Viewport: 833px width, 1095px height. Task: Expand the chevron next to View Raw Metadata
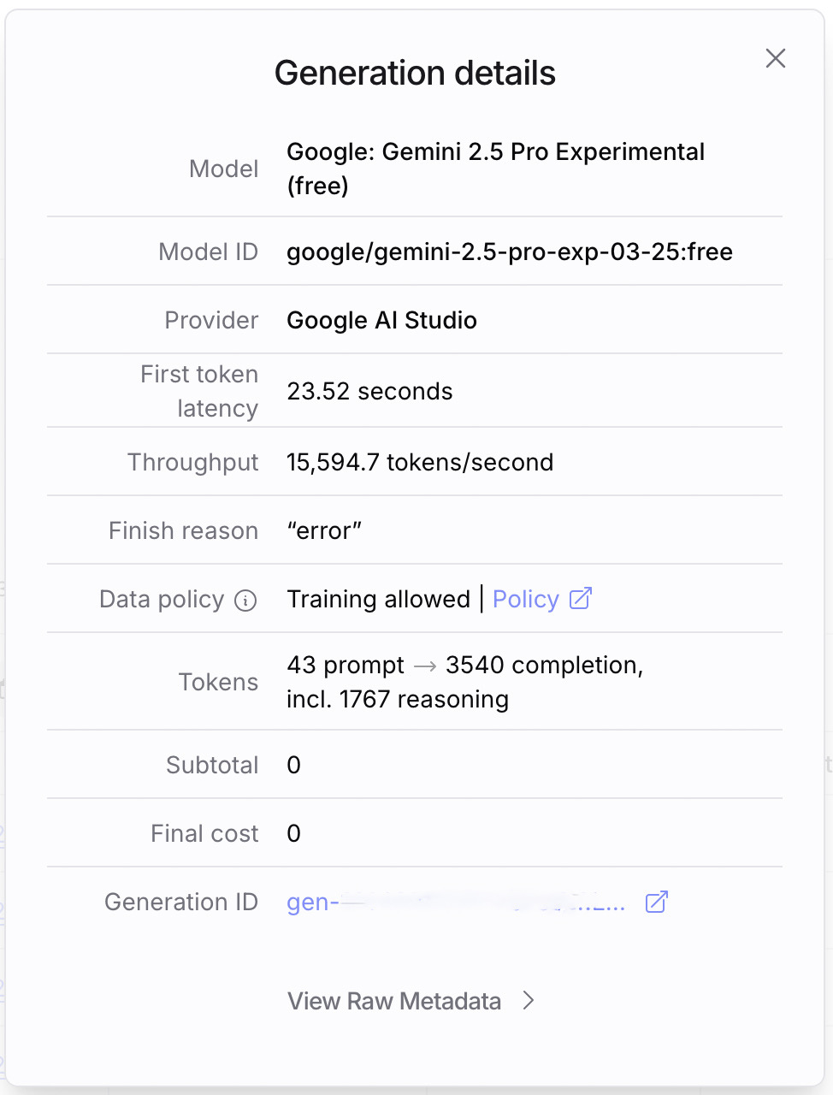coord(529,1000)
